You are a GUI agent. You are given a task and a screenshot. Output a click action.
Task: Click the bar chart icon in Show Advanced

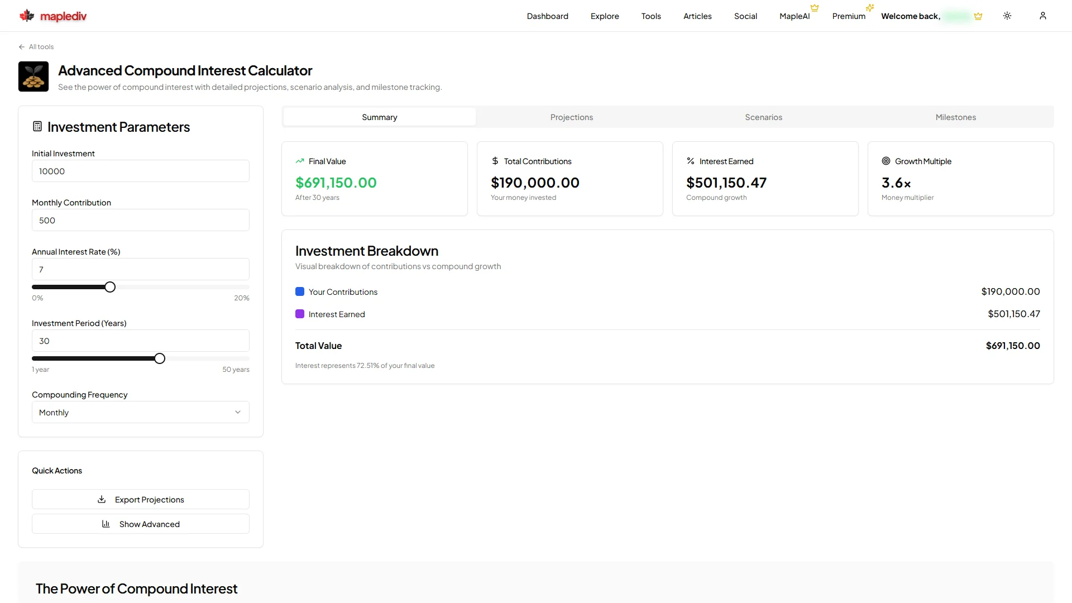pyautogui.click(x=106, y=524)
